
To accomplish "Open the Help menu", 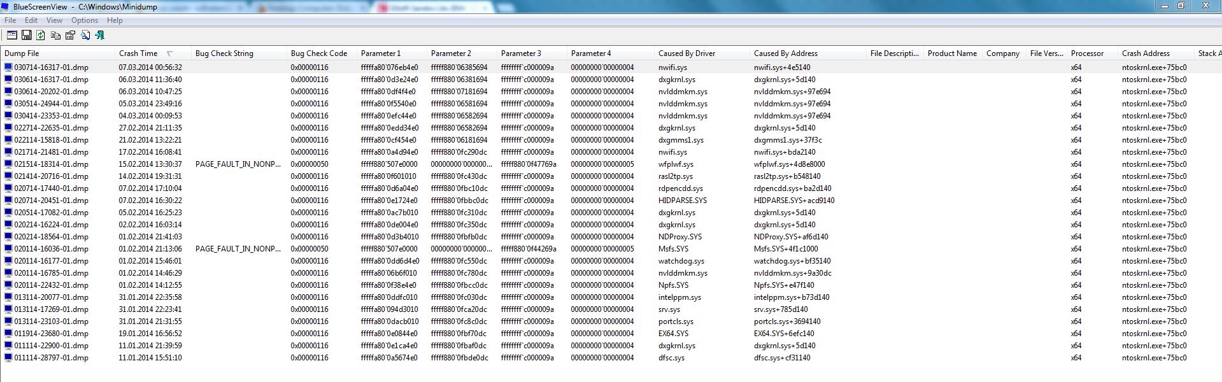I will [115, 20].
